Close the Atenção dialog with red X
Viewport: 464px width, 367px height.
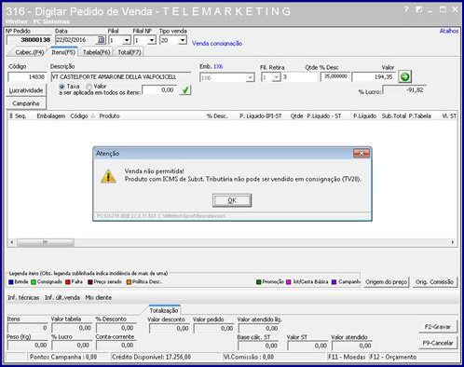point(362,153)
